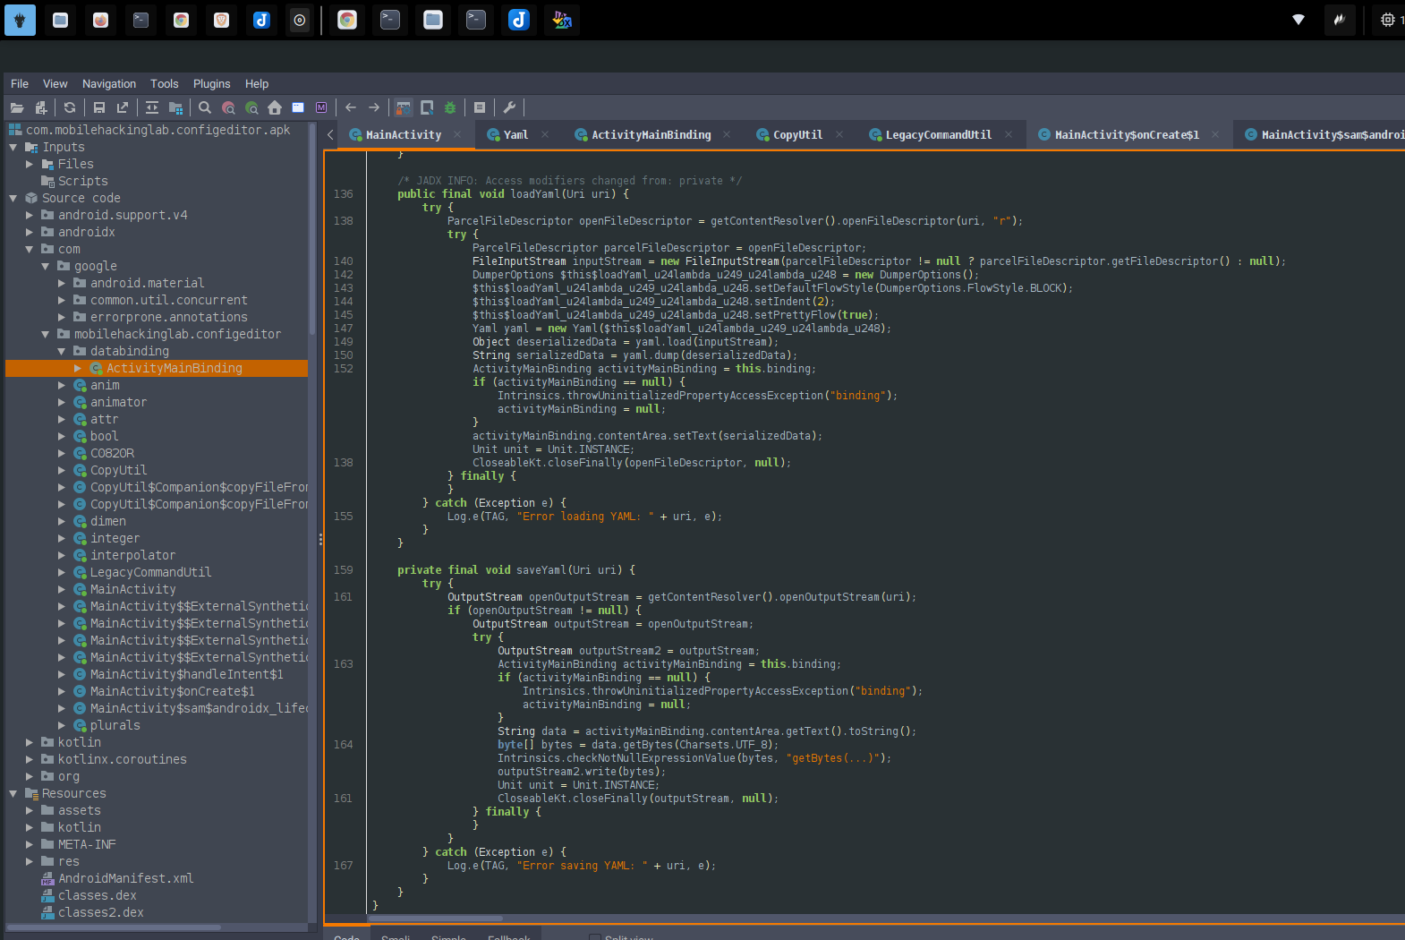Screen dimensions: 1405x940
Task: Expand the Files tree node
Action: coord(30,164)
